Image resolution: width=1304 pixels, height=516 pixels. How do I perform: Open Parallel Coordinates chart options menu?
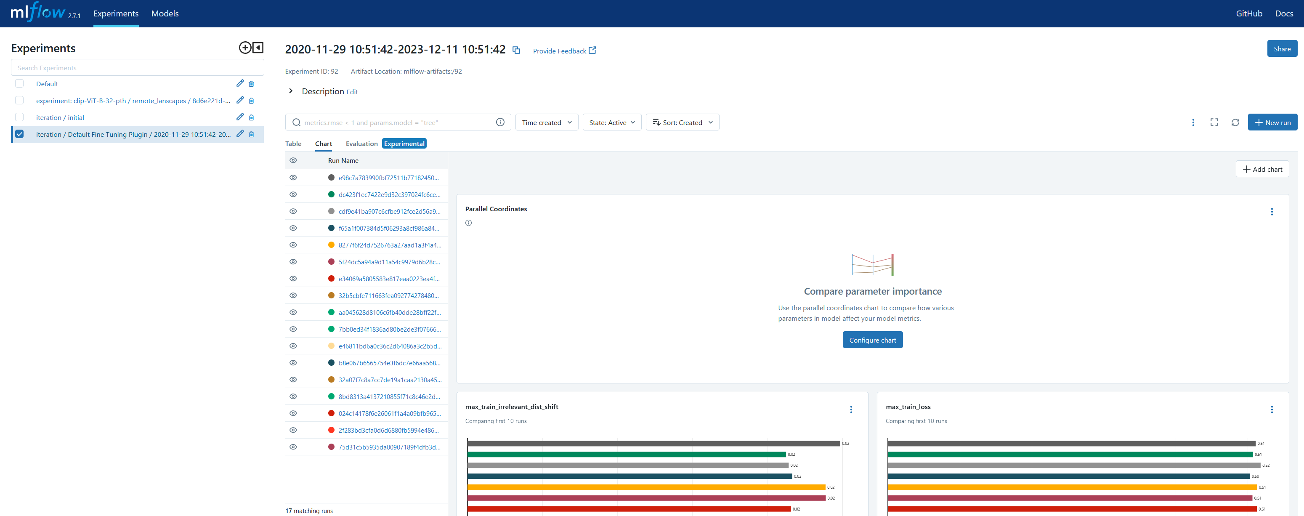pyautogui.click(x=1272, y=212)
